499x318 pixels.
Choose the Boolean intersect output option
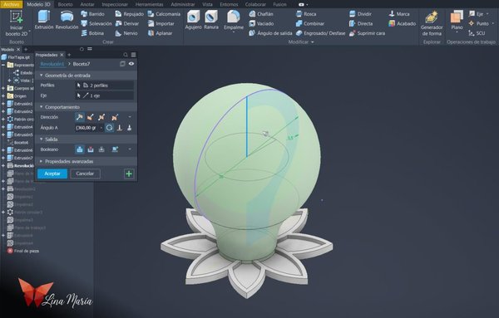click(101, 149)
